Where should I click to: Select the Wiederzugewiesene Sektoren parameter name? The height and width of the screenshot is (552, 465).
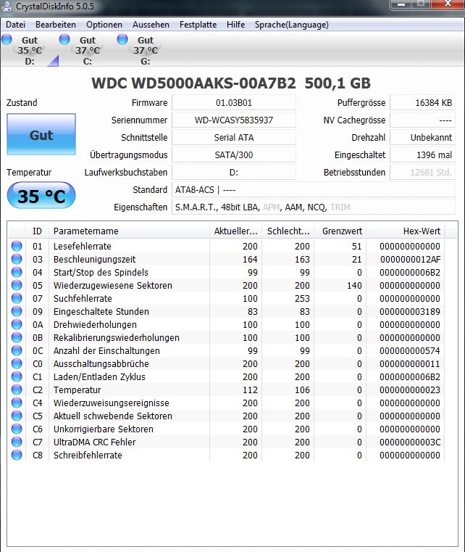pyautogui.click(x=113, y=285)
